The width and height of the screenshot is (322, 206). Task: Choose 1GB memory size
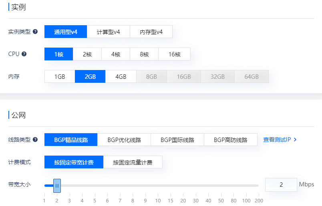[60, 77]
